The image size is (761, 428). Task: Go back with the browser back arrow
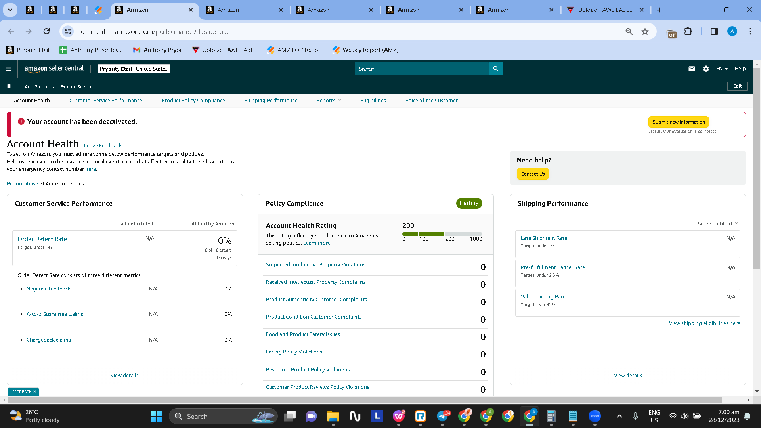coord(11,31)
